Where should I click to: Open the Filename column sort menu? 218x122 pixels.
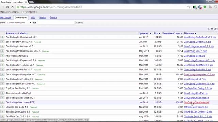coord(190,33)
